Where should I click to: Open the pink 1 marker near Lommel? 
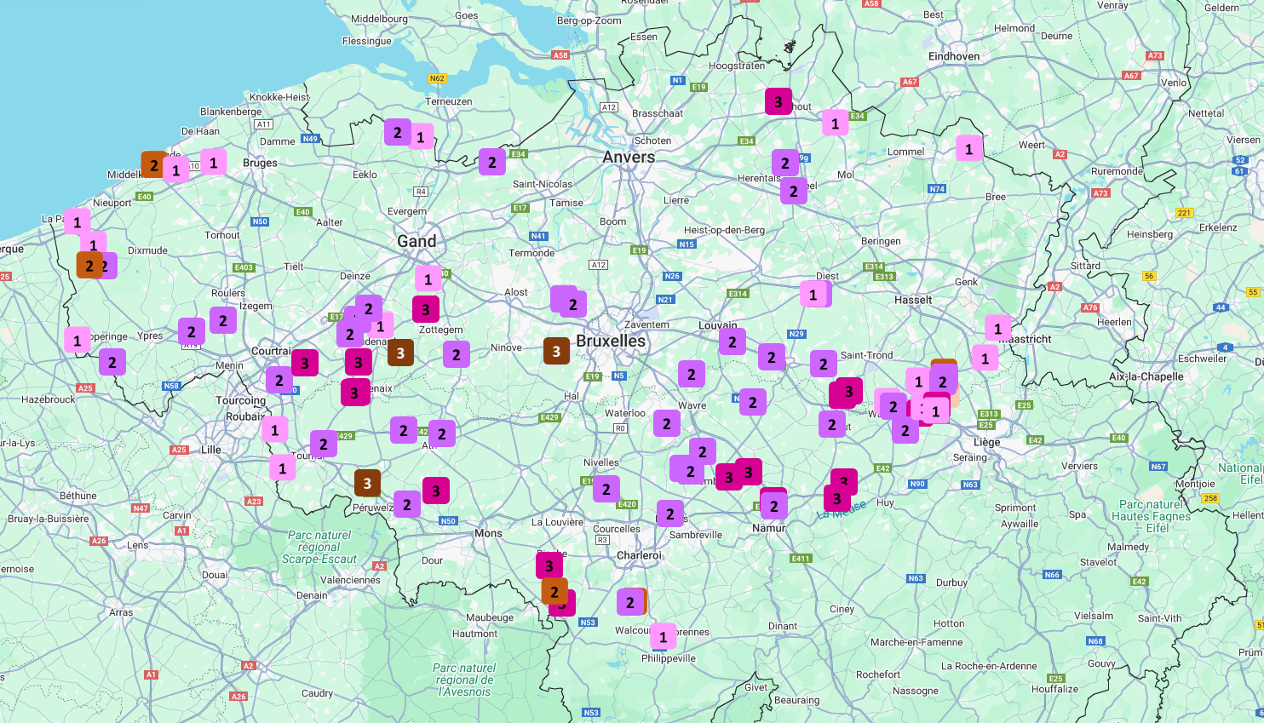coord(968,148)
